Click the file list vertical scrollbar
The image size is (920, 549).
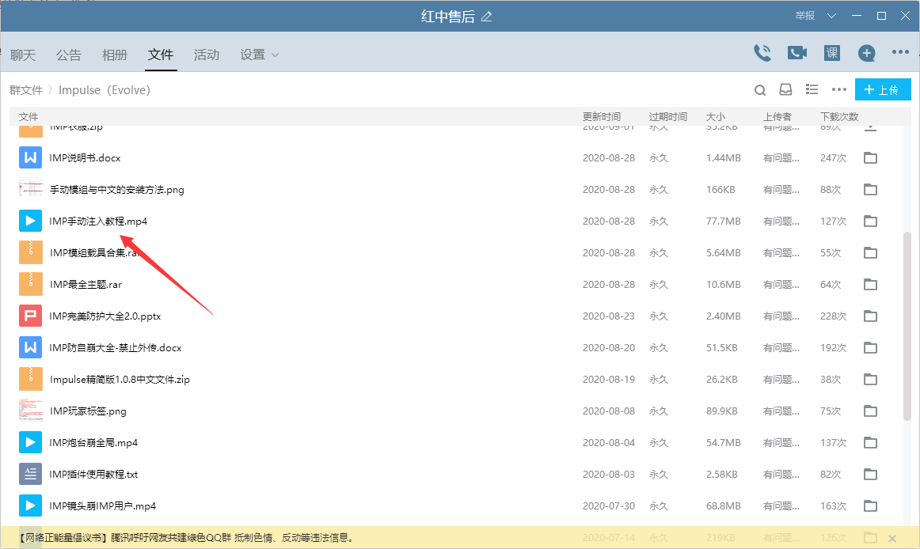(x=907, y=326)
